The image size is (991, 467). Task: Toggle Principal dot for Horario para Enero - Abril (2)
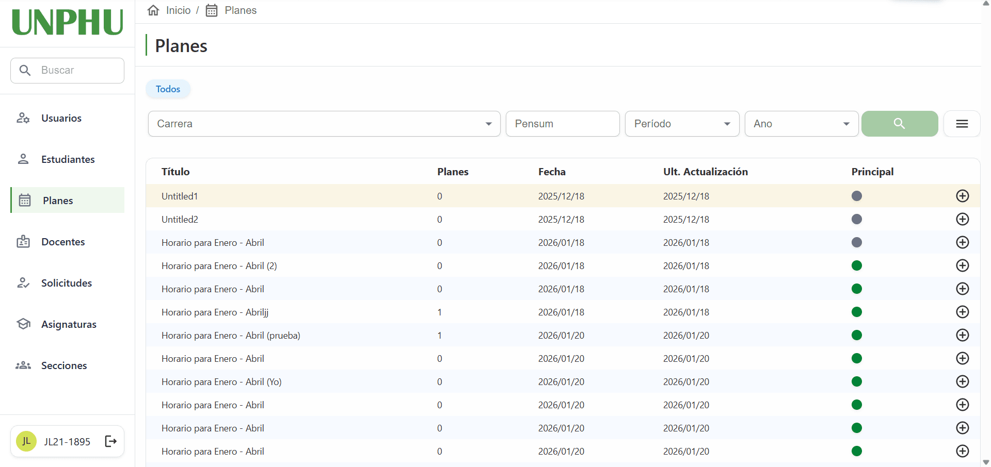(x=857, y=265)
